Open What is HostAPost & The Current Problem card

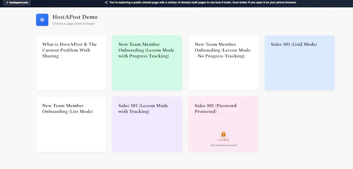pos(71,62)
